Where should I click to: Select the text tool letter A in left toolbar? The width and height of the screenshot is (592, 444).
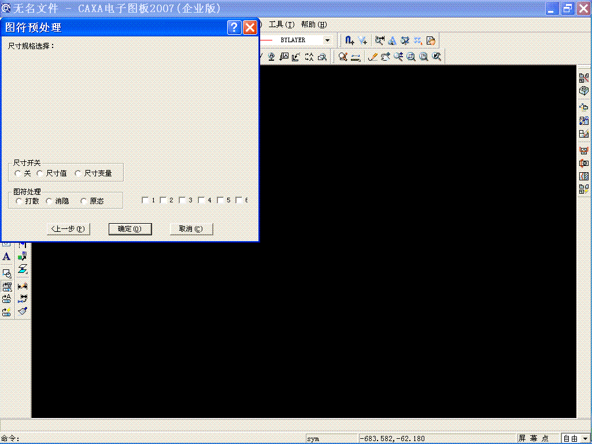tap(6, 257)
